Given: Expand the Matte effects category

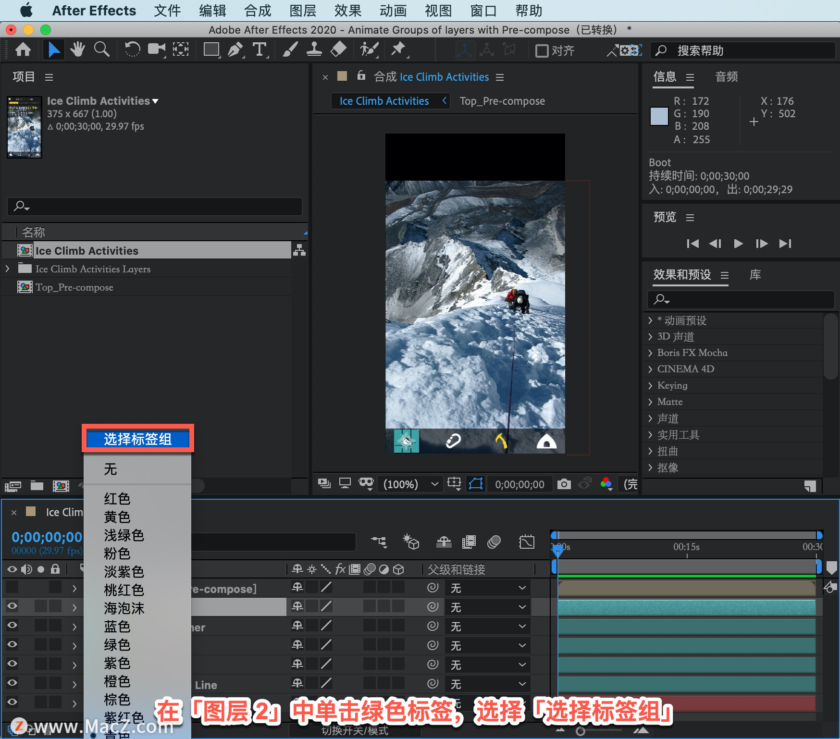Looking at the screenshot, I should point(650,402).
